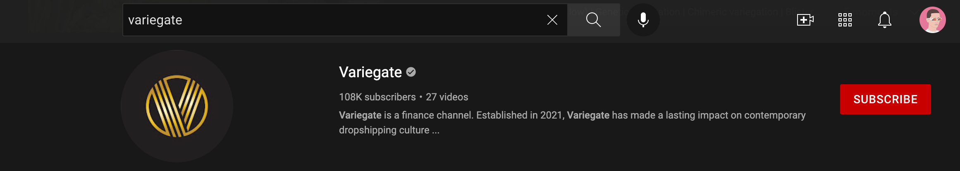
Task: Subscribe to the Variegate channel
Action: (885, 100)
